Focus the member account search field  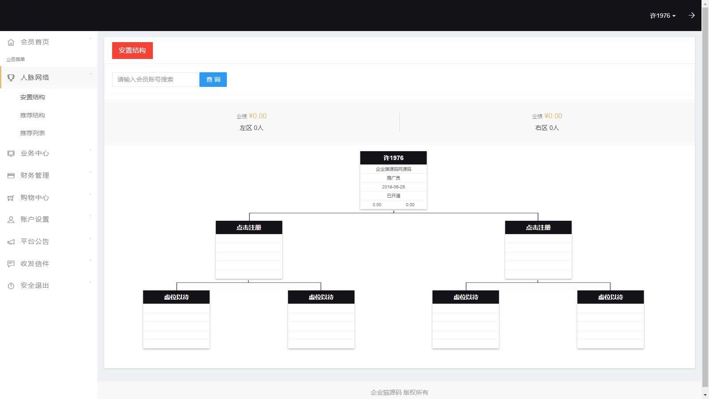[155, 79]
